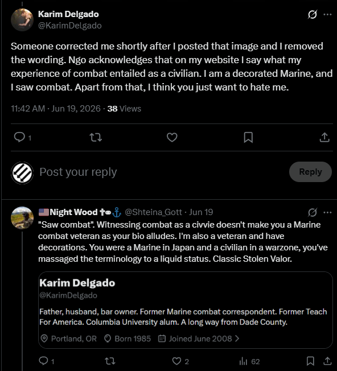This screenshot has height=371, width=337.
Task: Open Grok icon on Night Wood's reply
Action: pos(313,212)
